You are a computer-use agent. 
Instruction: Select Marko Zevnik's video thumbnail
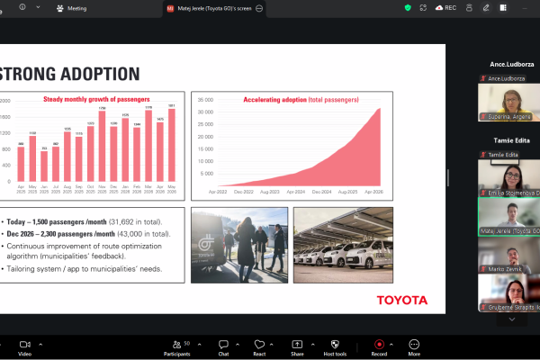click(x=508, y=256)
